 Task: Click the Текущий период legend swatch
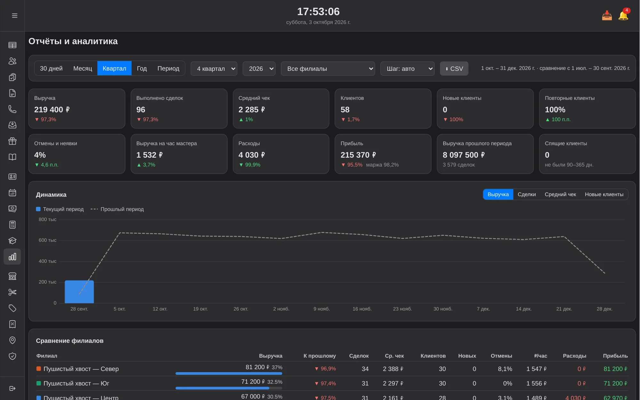(38, 209)
